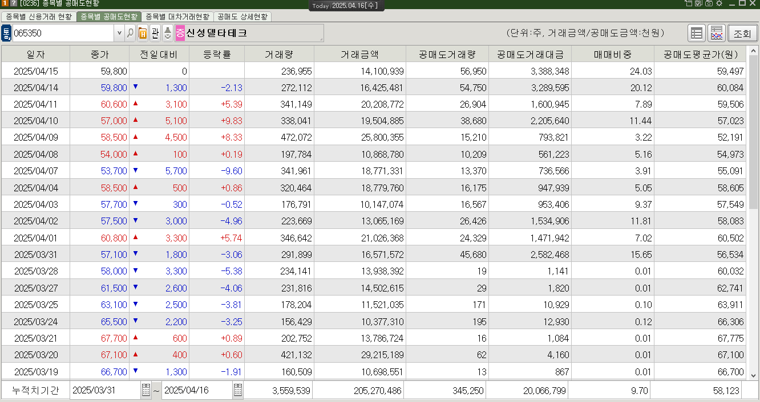Viewport: 760px width, 402px height.
Task: Click closing price 60,600
Action: (x=99, y=104)
